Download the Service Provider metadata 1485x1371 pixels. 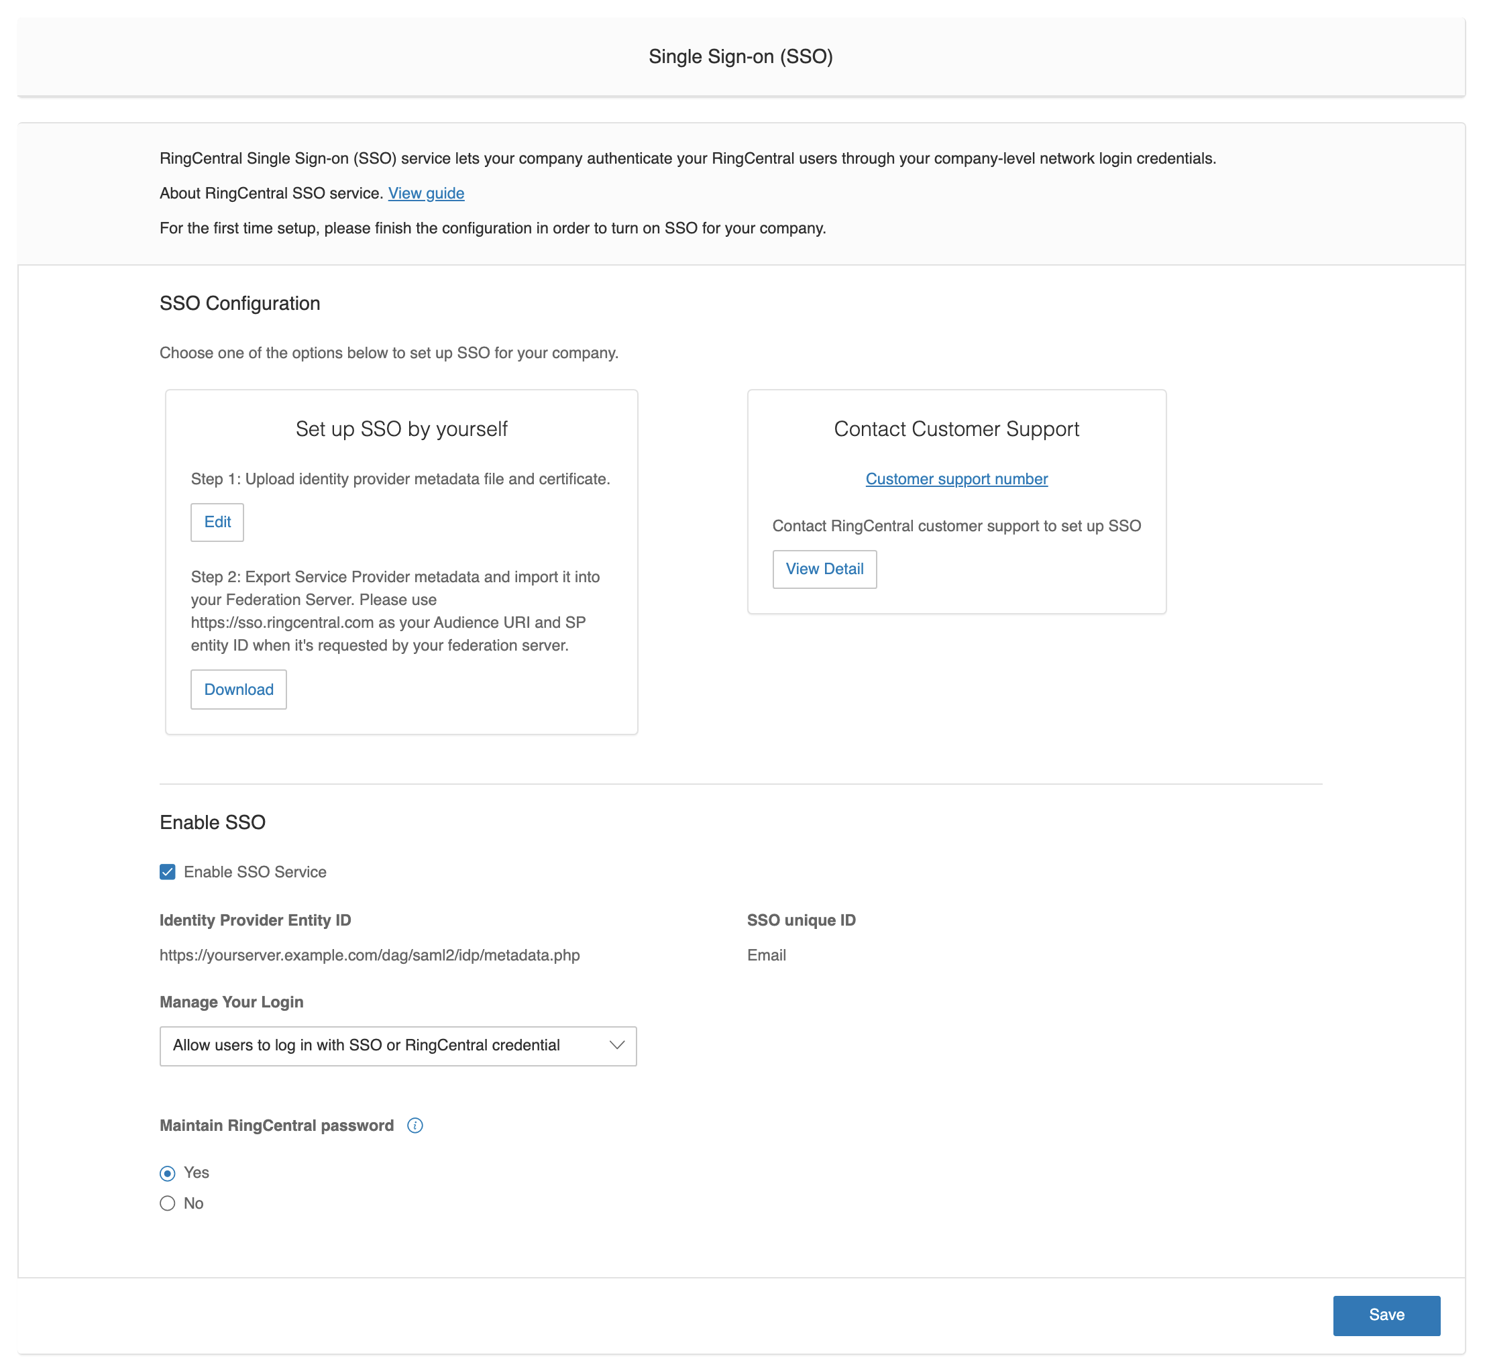(238, 690)
